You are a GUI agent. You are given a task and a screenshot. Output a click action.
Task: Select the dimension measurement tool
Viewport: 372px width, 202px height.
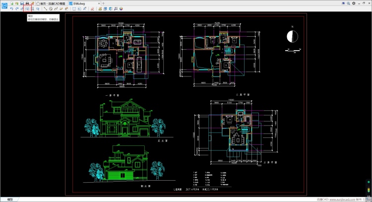116,9
